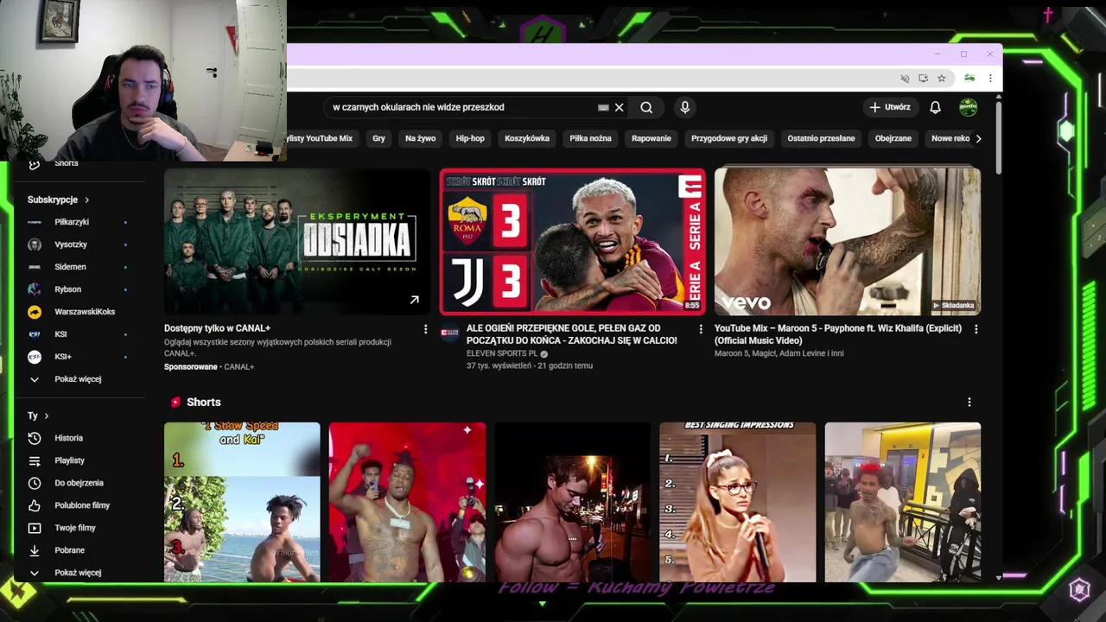Viewport: 1106px width, 622px height.
Task: Expand subscriptions with Pokaż więcej
Action: point(78,379)
